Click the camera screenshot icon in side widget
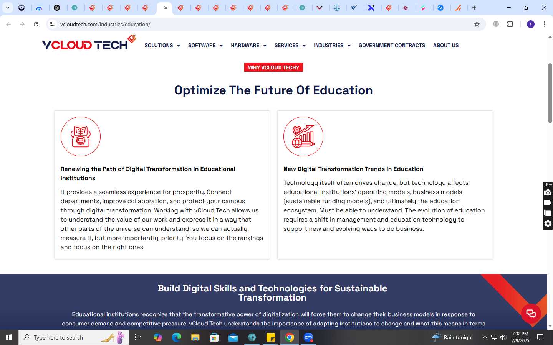 click(x=548, y=192)
